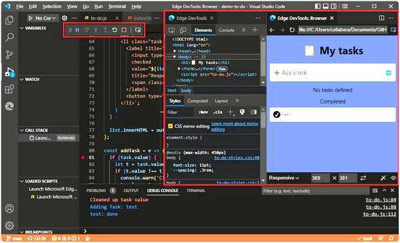Open the PROBLEMS panel tab
This screenshot has height=243, width=400.
click(96, 191)
